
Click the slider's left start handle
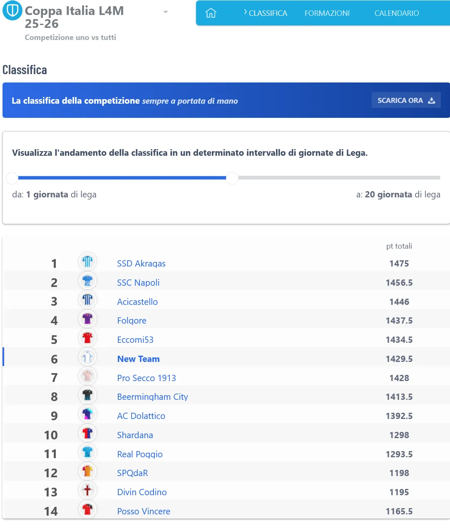[x=12, y=178]
